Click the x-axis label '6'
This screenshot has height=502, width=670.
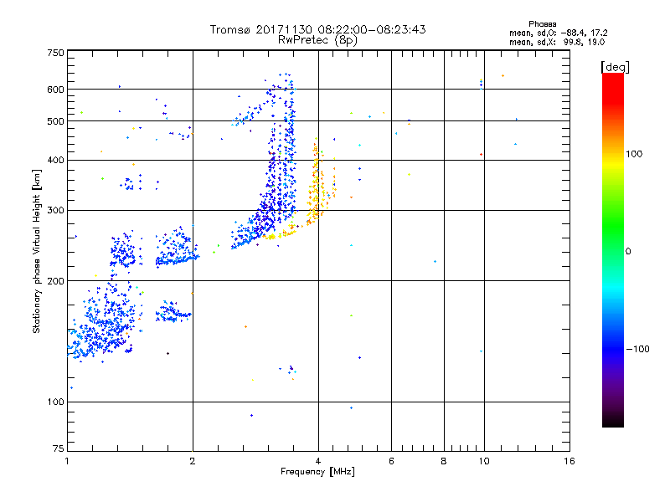point(391,461)
